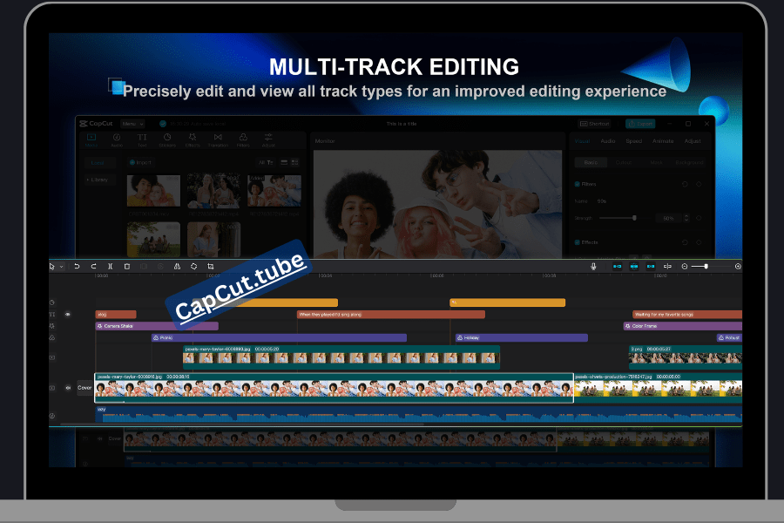Click the Shortcut button

point(595,124)
